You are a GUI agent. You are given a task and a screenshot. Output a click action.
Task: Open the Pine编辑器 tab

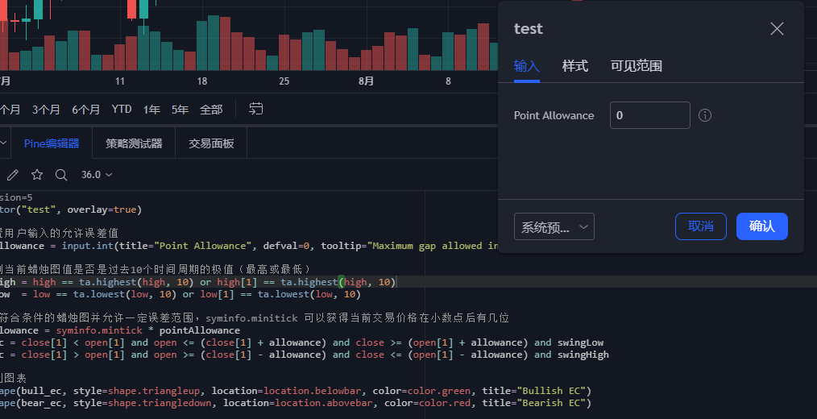tap(52, 143)
